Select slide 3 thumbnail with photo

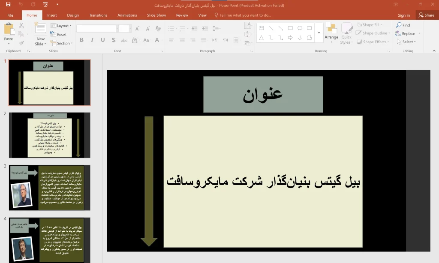[x=50, y=188]
